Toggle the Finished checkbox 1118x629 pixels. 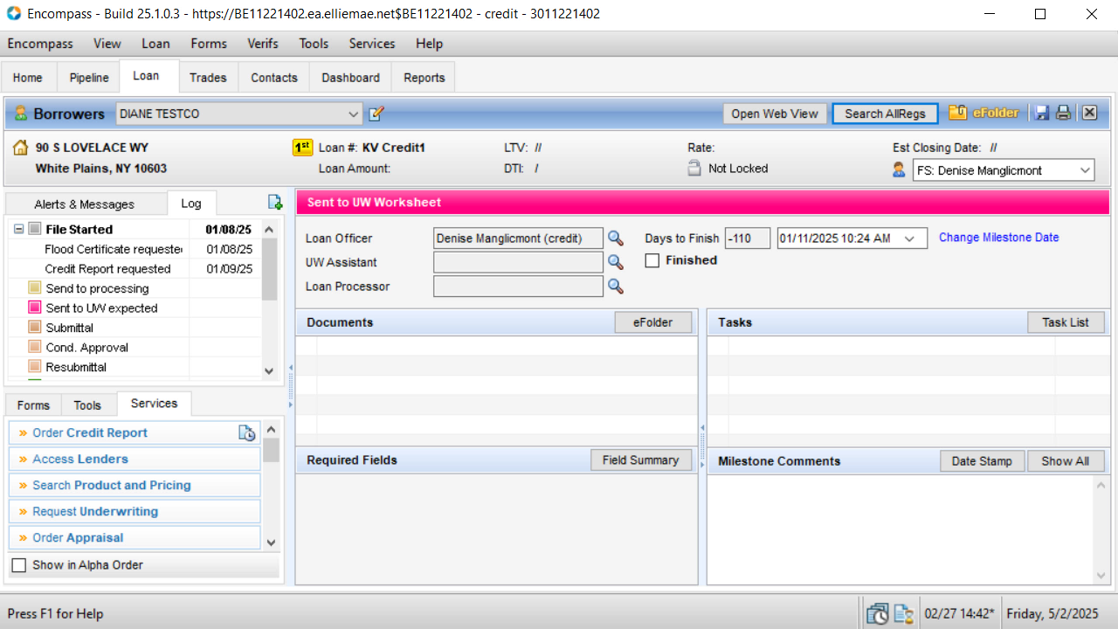(x=652, y=260)
